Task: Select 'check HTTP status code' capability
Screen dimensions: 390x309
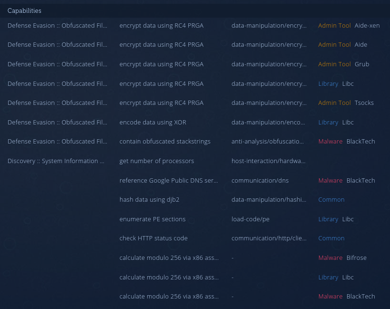Action: [153, 238]
